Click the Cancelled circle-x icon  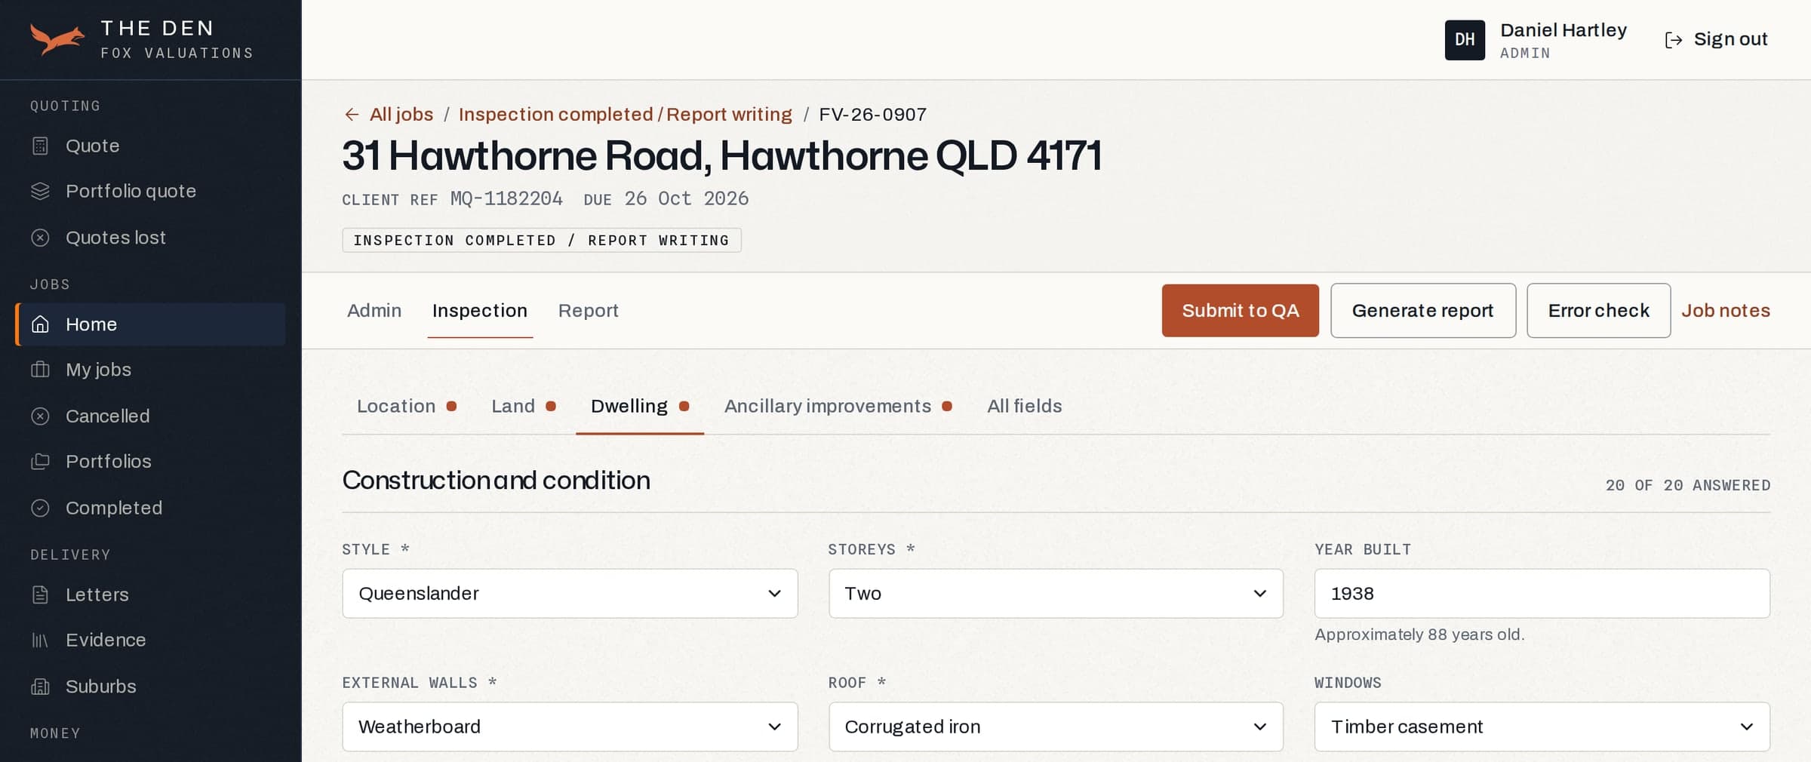40,416
